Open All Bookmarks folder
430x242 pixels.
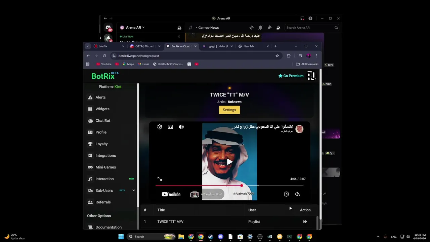pos(307,64)
